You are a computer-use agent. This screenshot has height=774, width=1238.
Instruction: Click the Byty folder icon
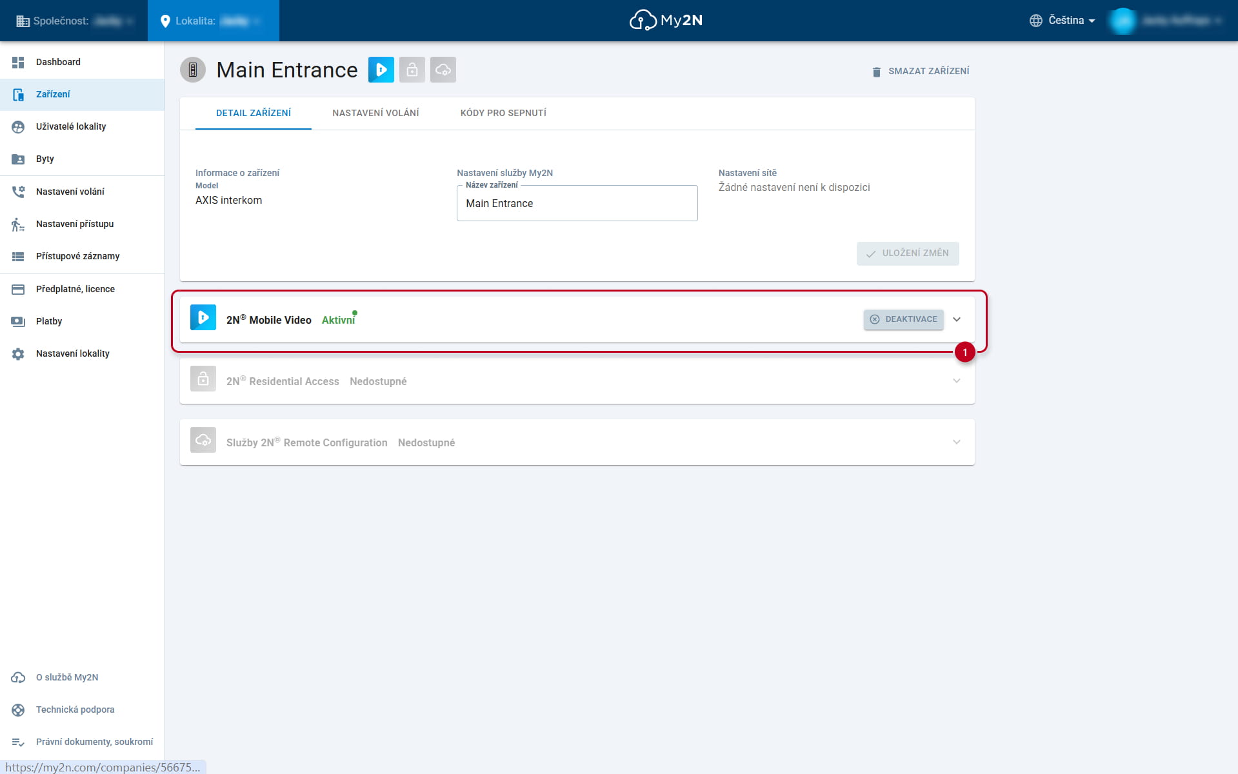tap(18, 159)
